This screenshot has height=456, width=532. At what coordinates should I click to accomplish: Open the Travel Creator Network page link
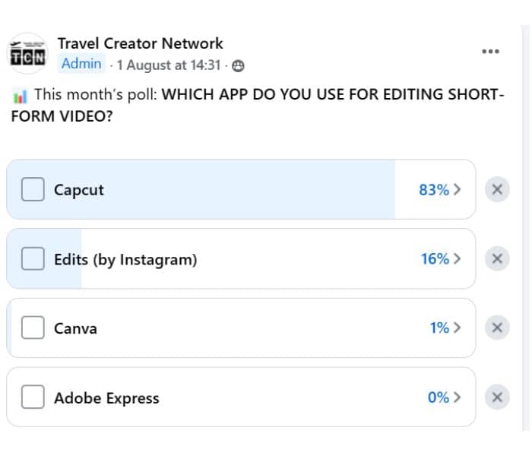pyautogui.click(x=141, y=43)
